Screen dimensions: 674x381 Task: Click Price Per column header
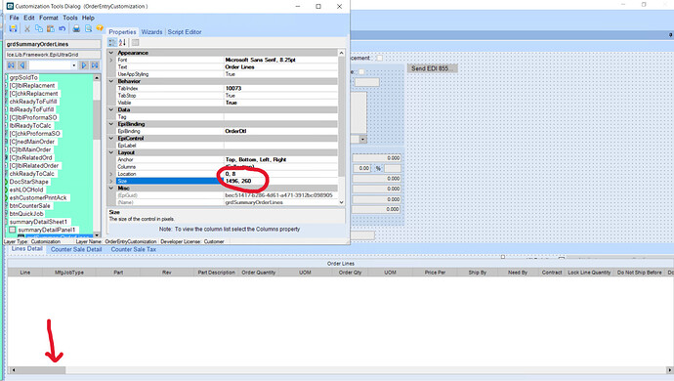[x=435, y=273]
